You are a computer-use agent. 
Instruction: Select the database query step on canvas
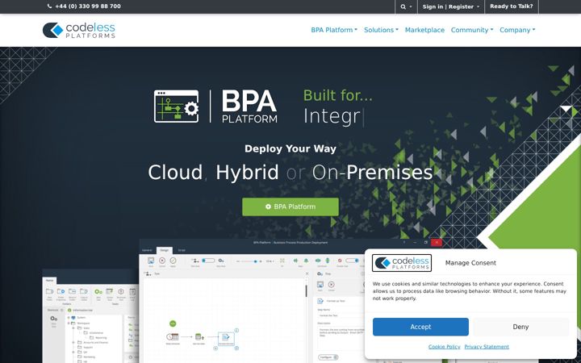[199, 336]
